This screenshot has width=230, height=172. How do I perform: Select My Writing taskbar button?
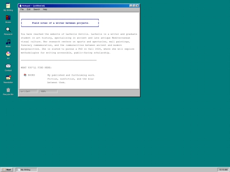pyautogui.click(x=26, y=169)
